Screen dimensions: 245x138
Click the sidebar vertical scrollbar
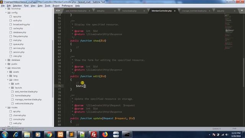53,69
